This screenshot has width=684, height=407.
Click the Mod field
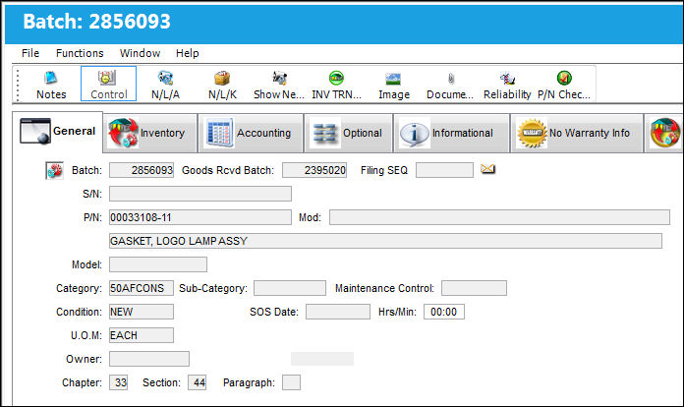pos(499,217)
